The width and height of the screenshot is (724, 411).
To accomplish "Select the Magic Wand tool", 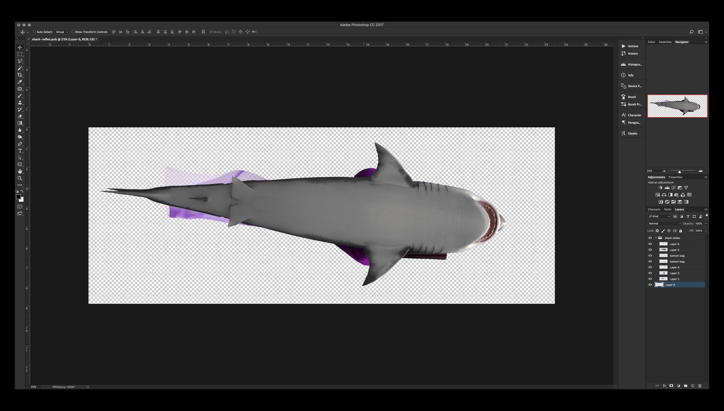I will [x=20, y=68].
